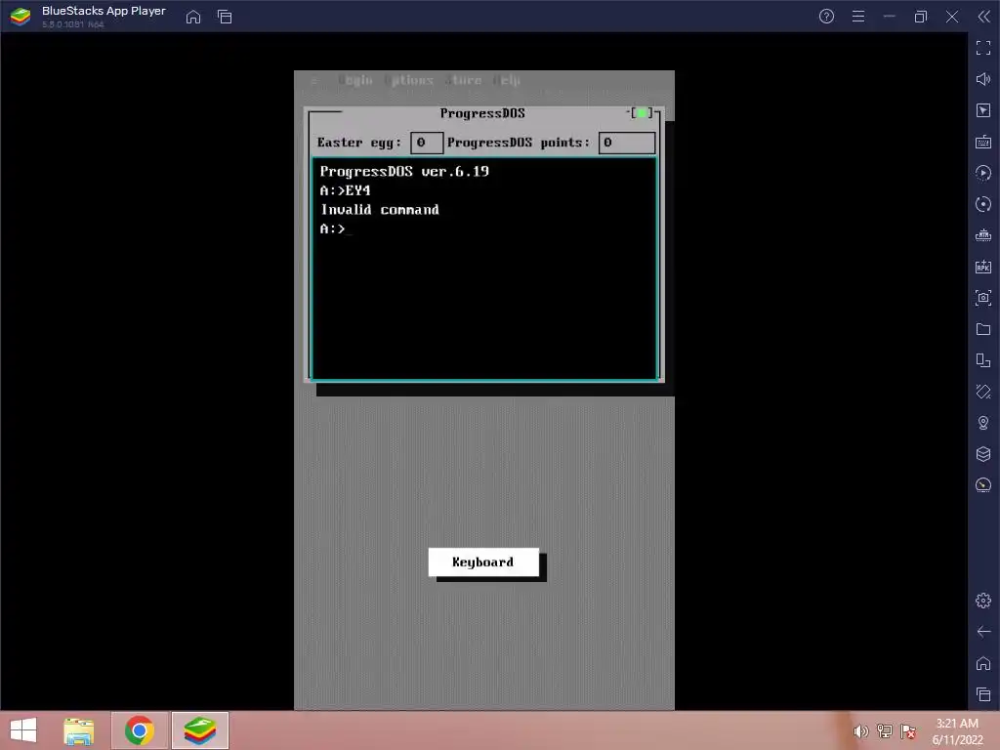Click the 'Invalid command' text line
This screenshot has width=1000, height=750.
pos(380,210)
